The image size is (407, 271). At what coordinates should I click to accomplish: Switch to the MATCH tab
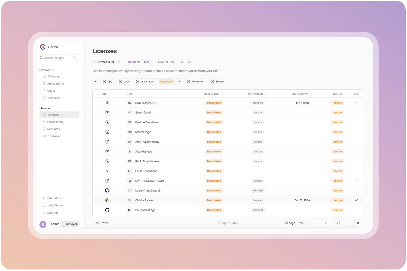(164, 62)
